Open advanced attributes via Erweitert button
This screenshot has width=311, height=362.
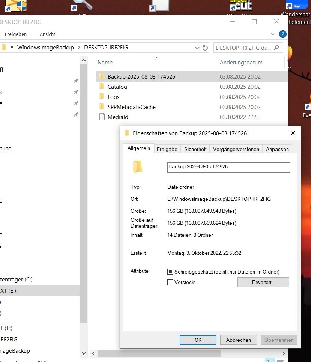pyautogui.click(x=263, y=282)
